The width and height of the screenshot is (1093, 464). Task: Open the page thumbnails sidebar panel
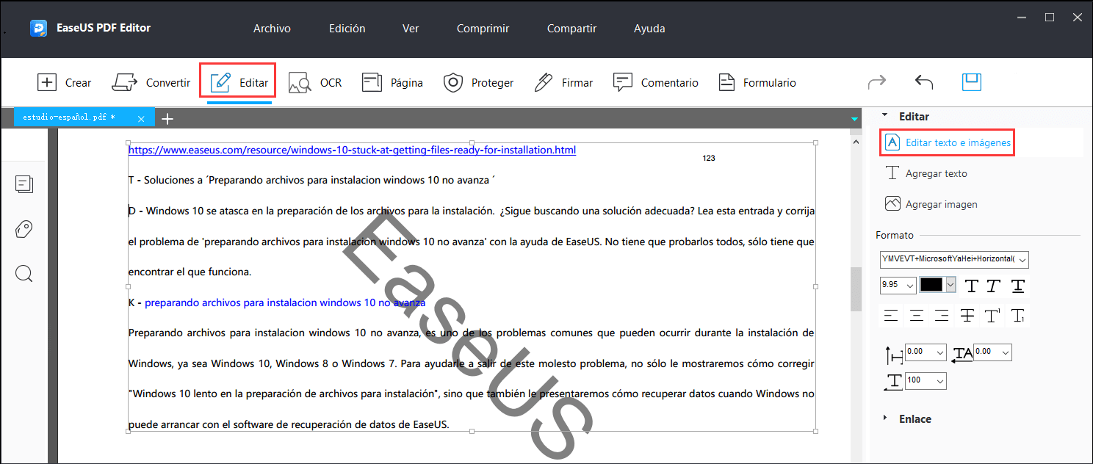click(24, 184)
